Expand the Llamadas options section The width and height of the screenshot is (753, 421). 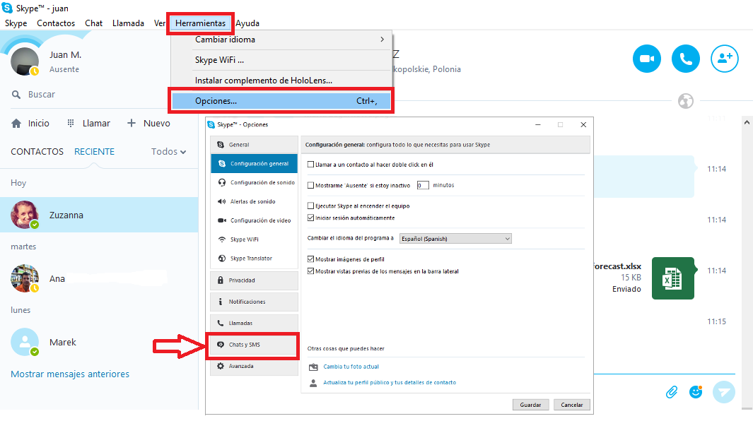(254, 323)
